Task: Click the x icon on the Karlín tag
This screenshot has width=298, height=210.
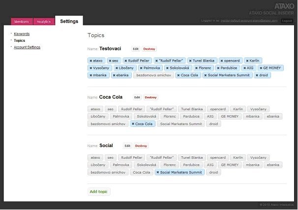Action: click(247, 60)
